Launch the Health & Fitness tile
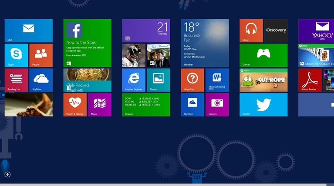The image size is (334, 186). 75,105
